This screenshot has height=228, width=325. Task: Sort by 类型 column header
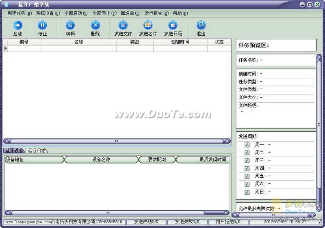point(135,42)
